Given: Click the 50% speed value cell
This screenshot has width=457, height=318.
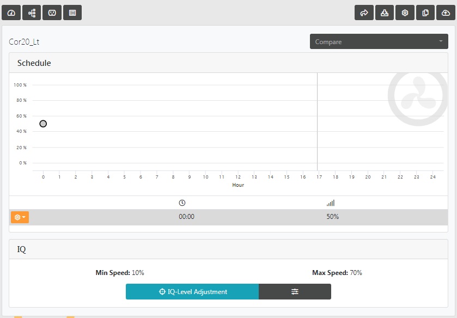Looking at the screenshot, I should (332, 217).
